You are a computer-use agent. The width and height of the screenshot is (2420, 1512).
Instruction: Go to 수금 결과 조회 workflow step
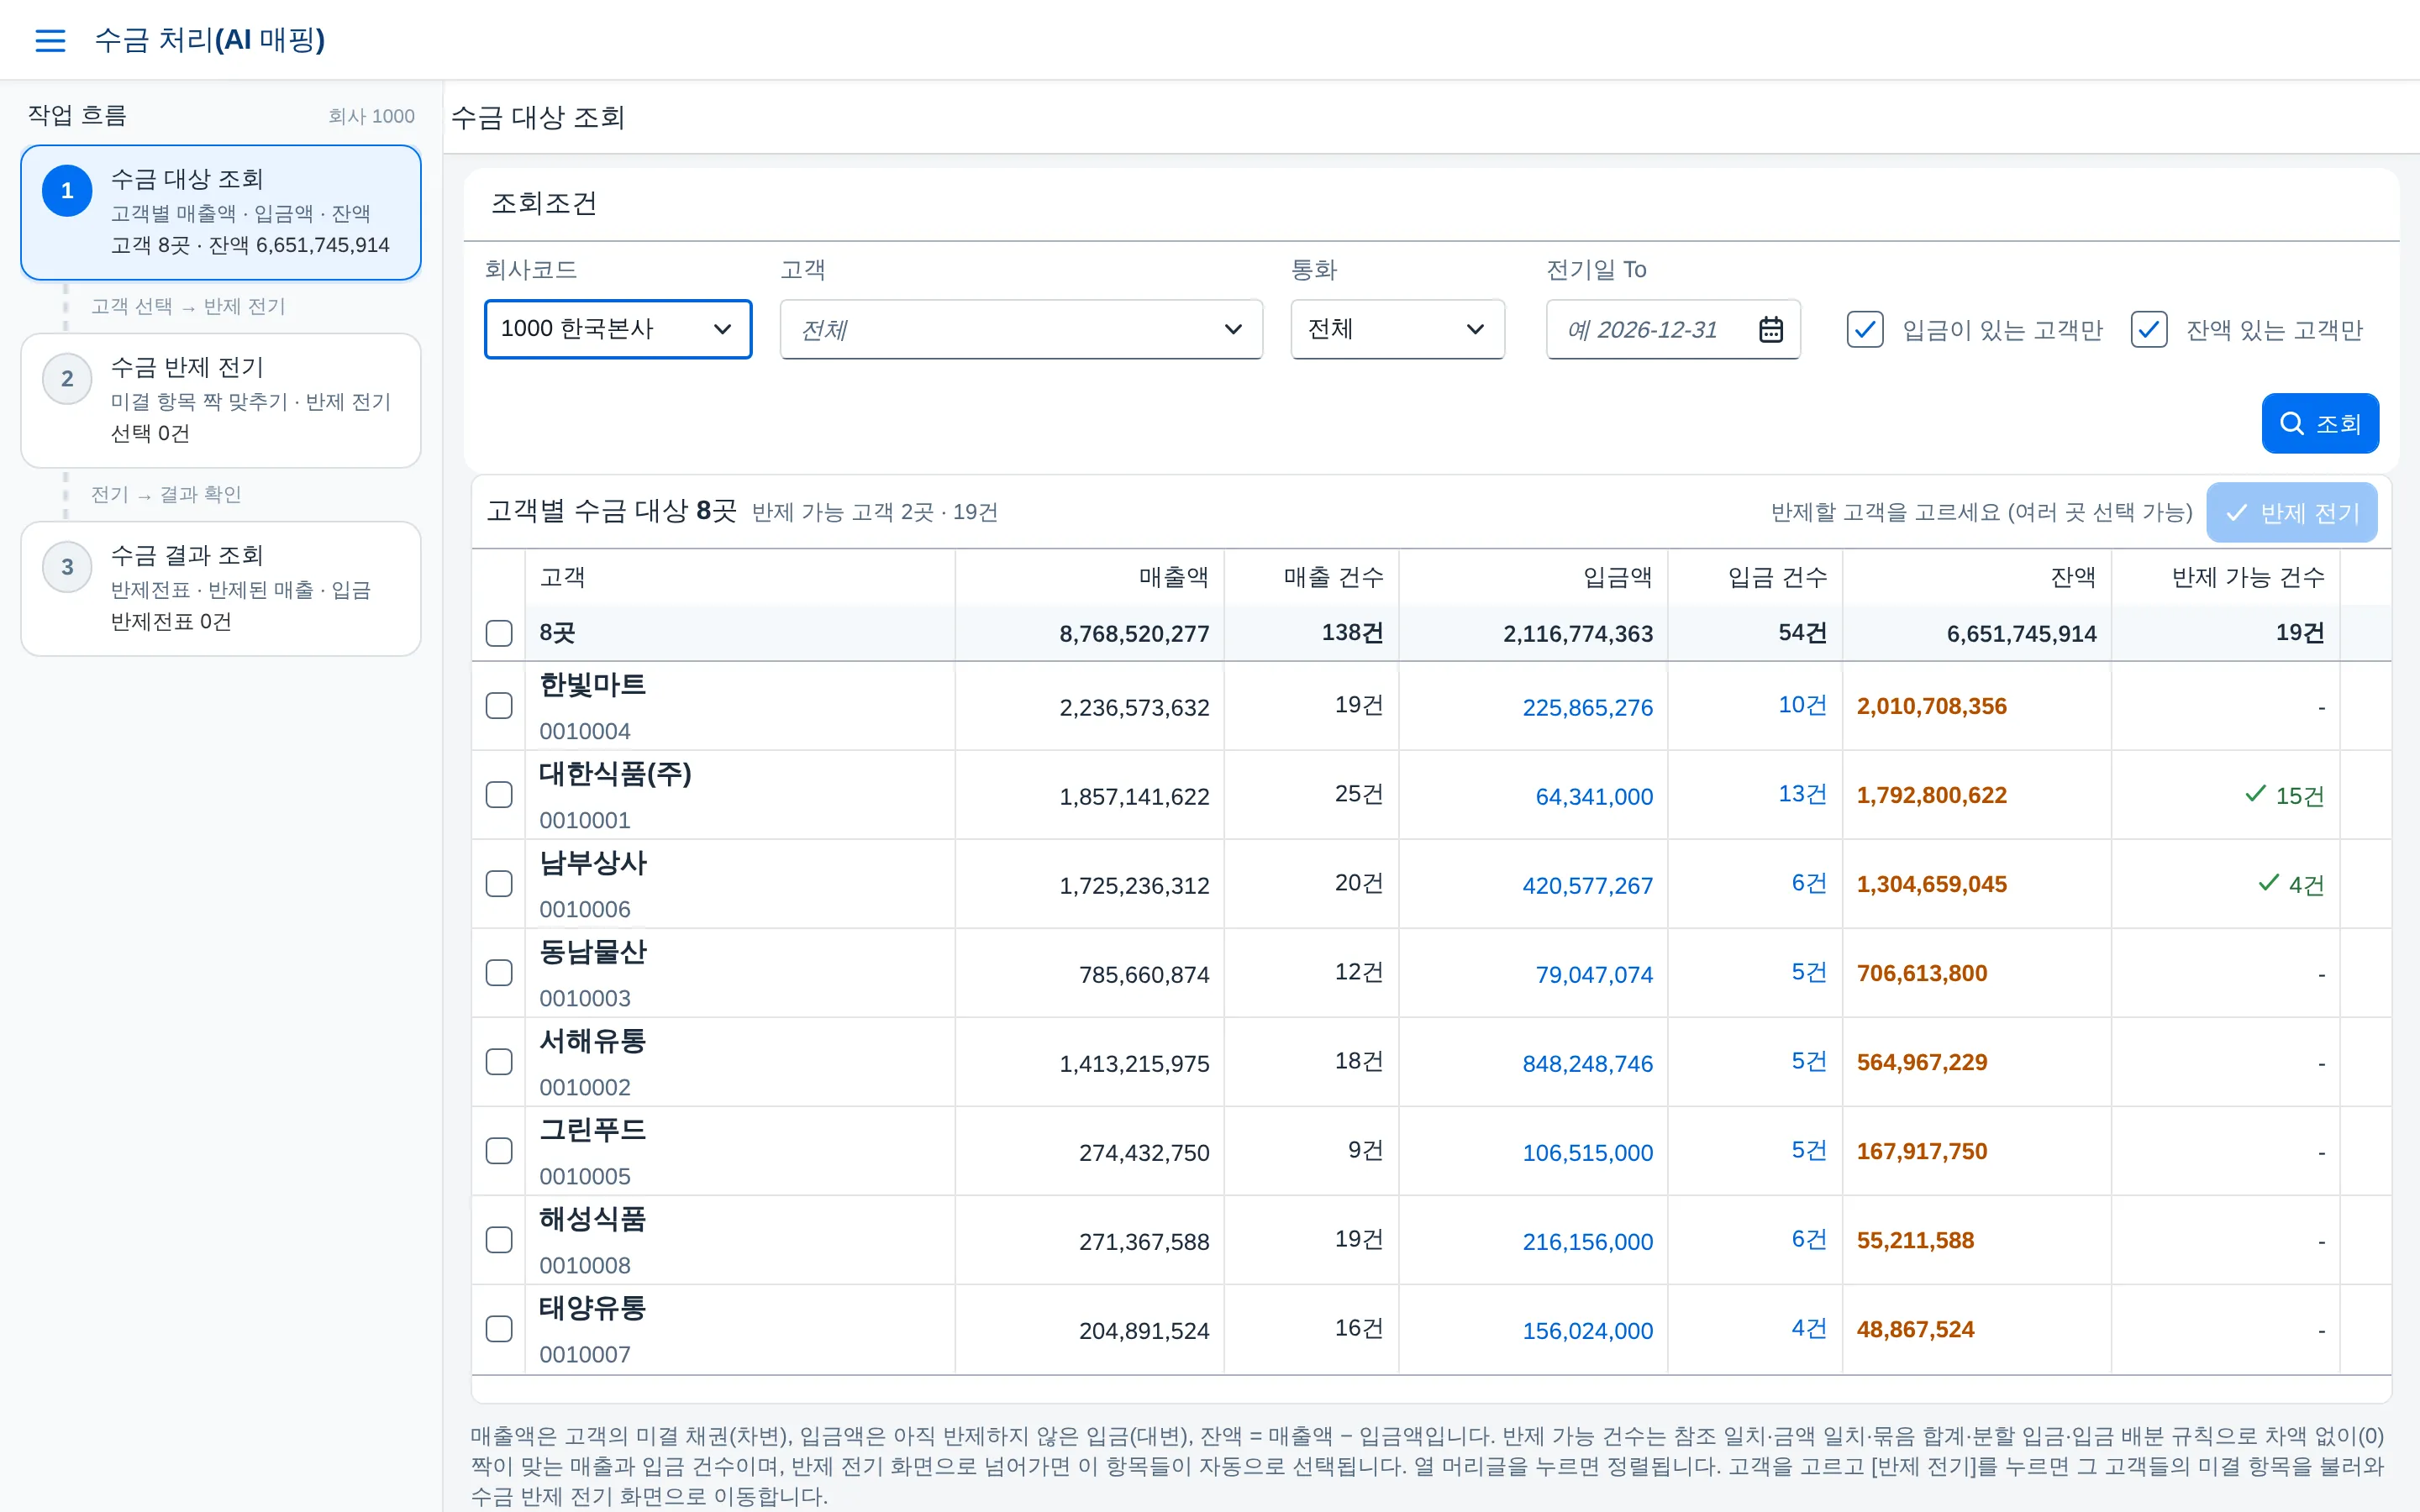pos(221,588)
